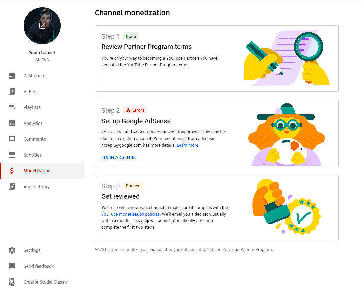Click the Send feedback exclamation icon
The image size is (361, 292).
(12, 266)
